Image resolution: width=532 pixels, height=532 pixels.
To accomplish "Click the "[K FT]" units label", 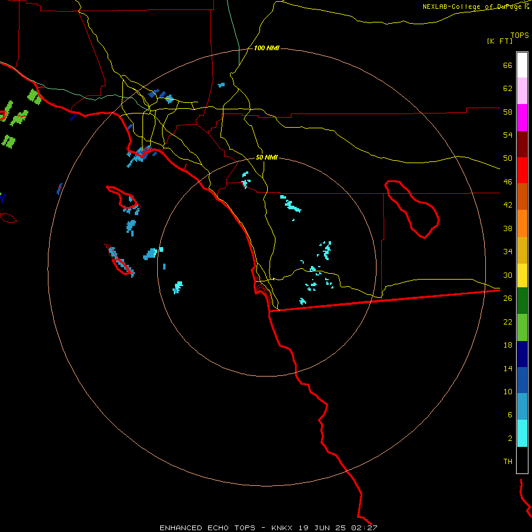I will pyautogui.click(x=499, y=41).
